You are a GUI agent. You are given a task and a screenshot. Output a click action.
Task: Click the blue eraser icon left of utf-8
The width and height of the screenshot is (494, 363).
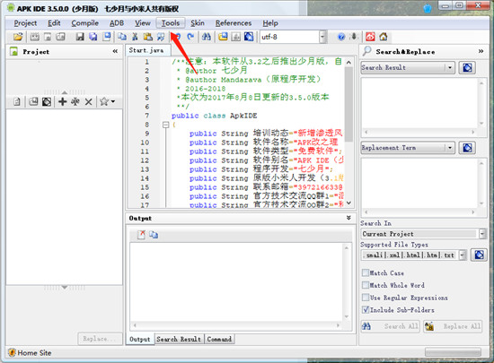pos(249,37)
